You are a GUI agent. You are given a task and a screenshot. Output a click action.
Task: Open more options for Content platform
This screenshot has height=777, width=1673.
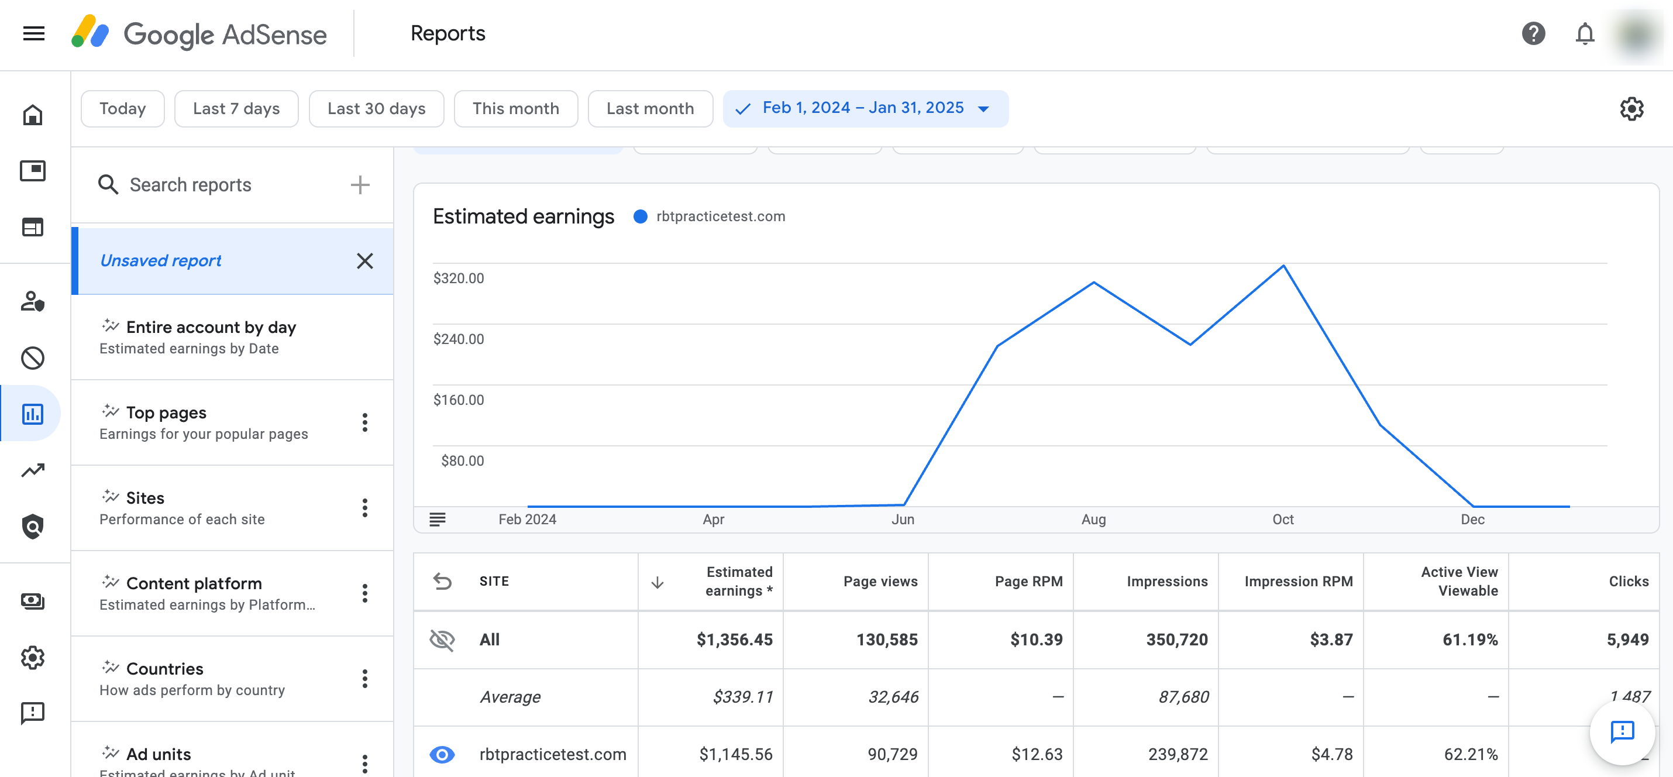tap(365, 593)
